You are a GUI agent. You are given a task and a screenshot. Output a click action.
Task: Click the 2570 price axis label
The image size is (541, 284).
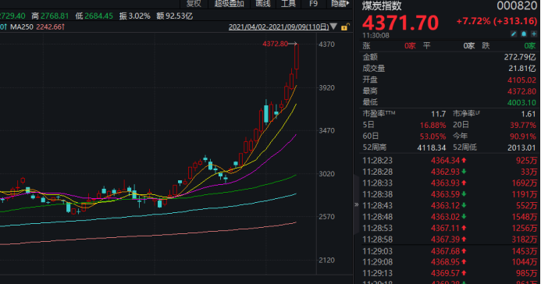pyautogui.click(x=326, y=217)
